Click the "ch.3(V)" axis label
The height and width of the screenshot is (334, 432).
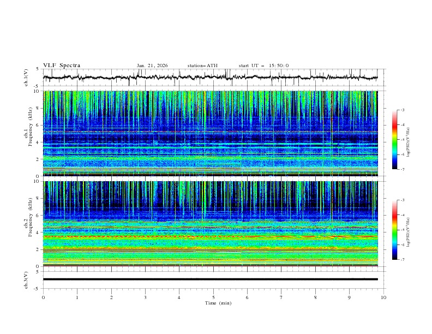26,280
